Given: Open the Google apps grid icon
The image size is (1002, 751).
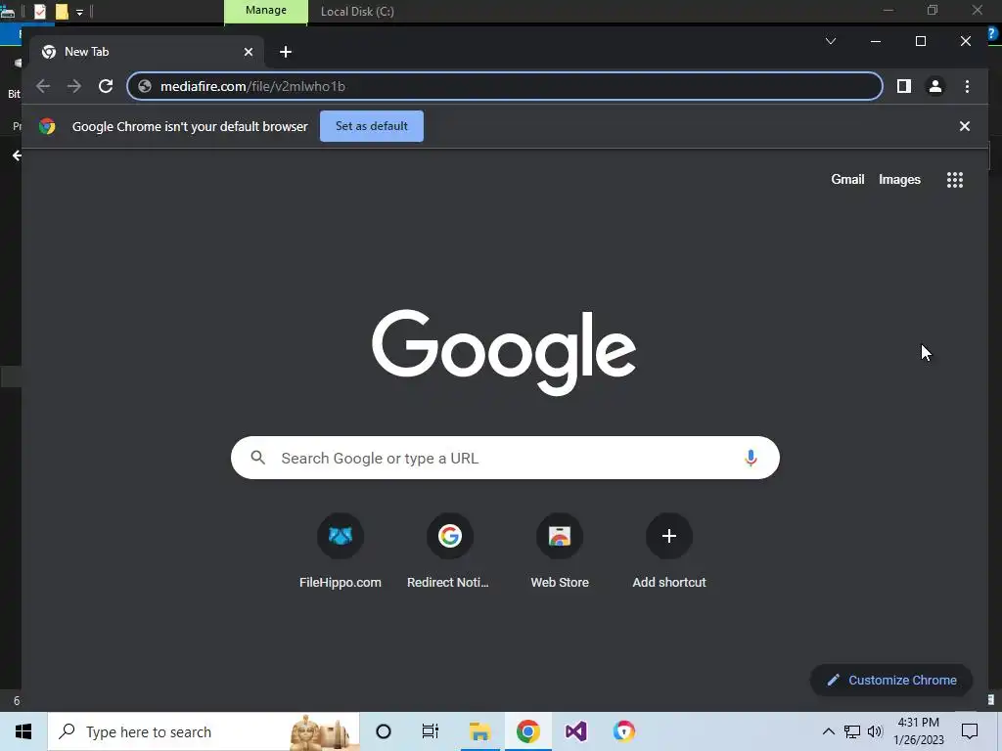Looking at the screenshot, I should tap(954, 180).
